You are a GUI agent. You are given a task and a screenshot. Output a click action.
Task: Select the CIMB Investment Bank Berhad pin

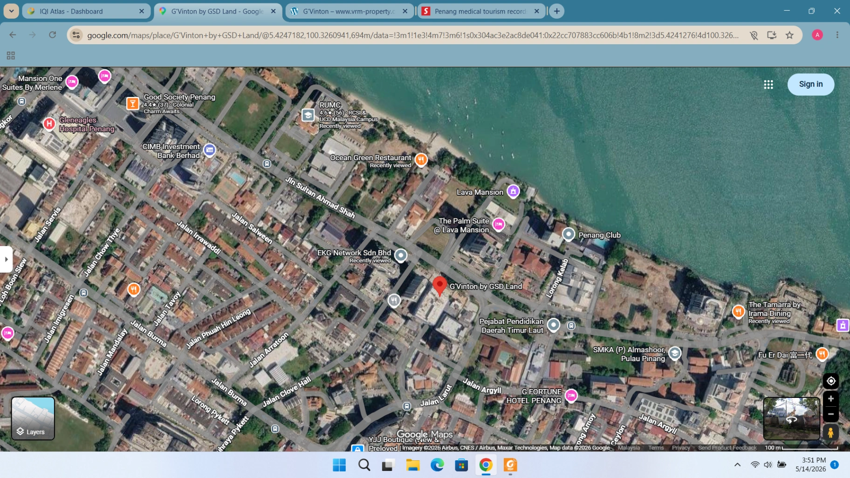[210, 150]
